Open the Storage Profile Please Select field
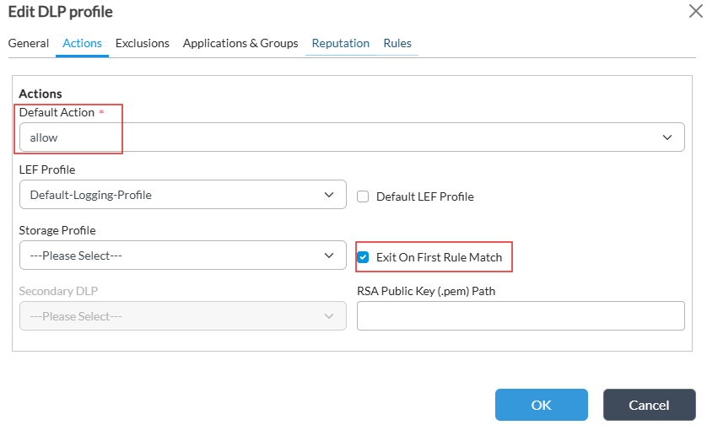 tap(183, 256)
